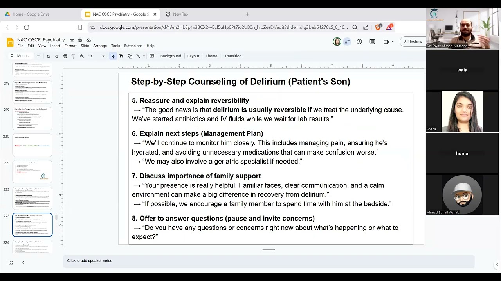
Task: Activate the paint format tool
Action: pyautogui.click(x=73, y=56)
